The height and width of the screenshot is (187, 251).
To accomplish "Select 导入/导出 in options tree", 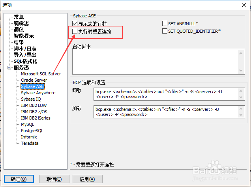I will (25, 55).
